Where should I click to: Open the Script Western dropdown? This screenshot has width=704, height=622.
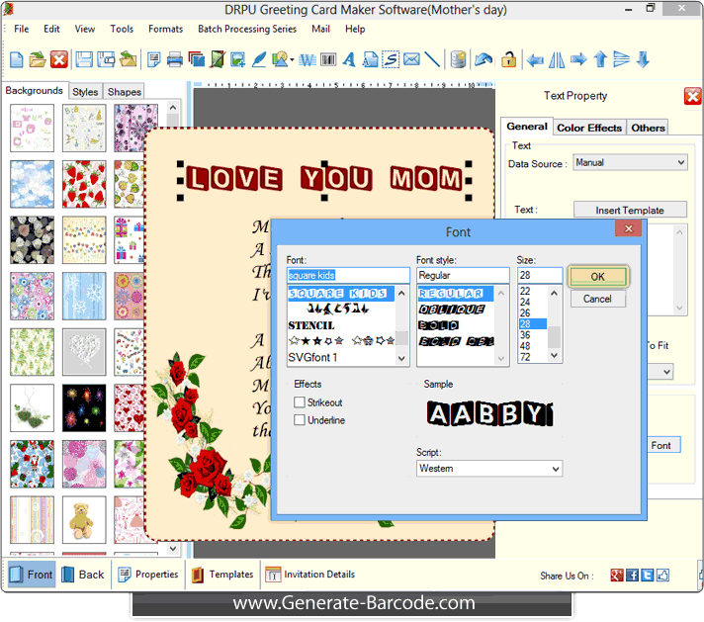point(489,469)
